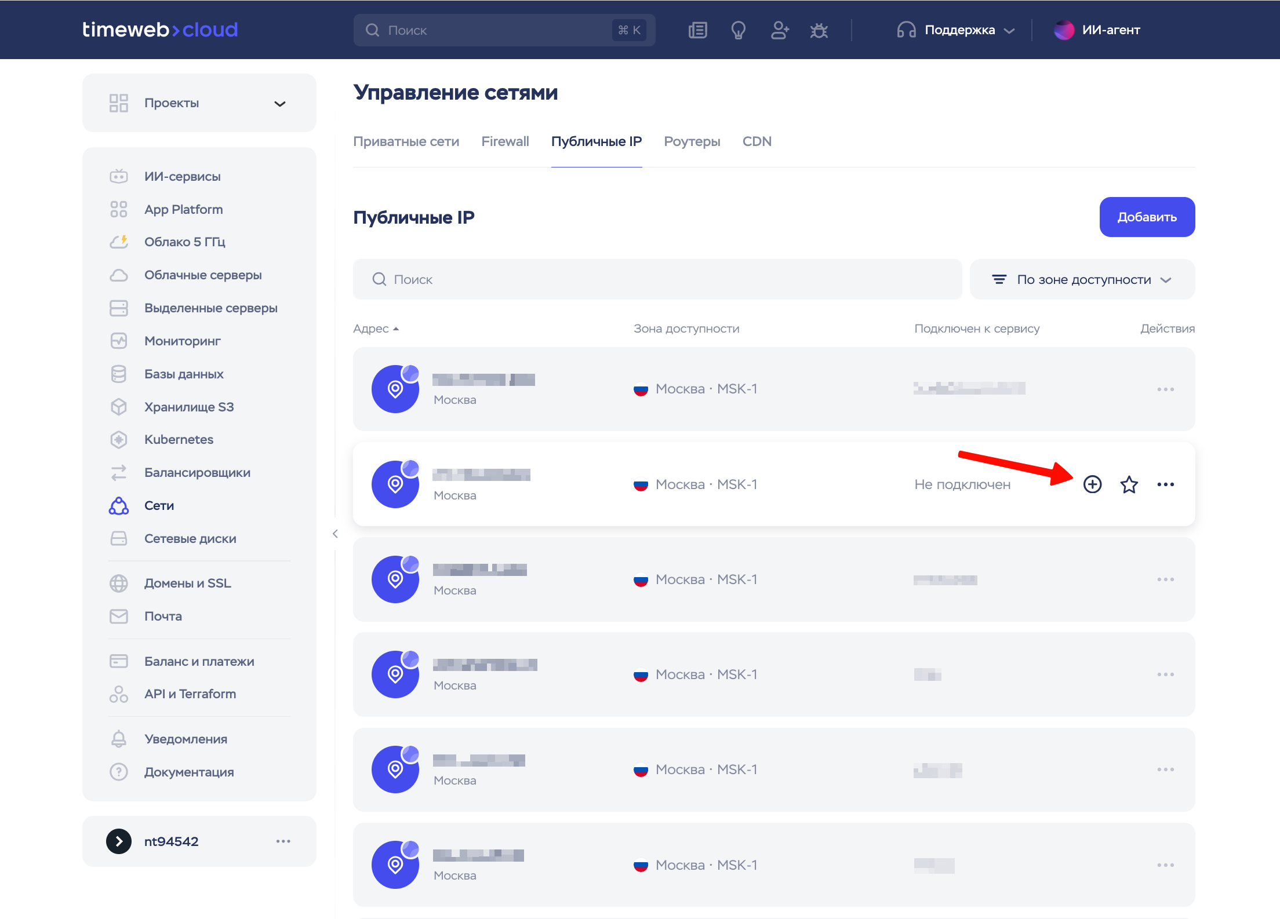Open the ИИ-агент profile
This screenshot has width=1280, height=919.
[1097, 30]
